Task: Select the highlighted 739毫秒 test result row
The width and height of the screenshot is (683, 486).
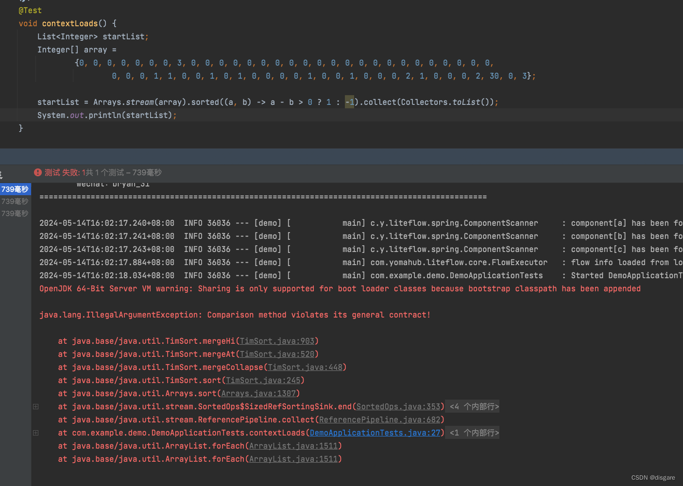Action: tap(15, 189)
